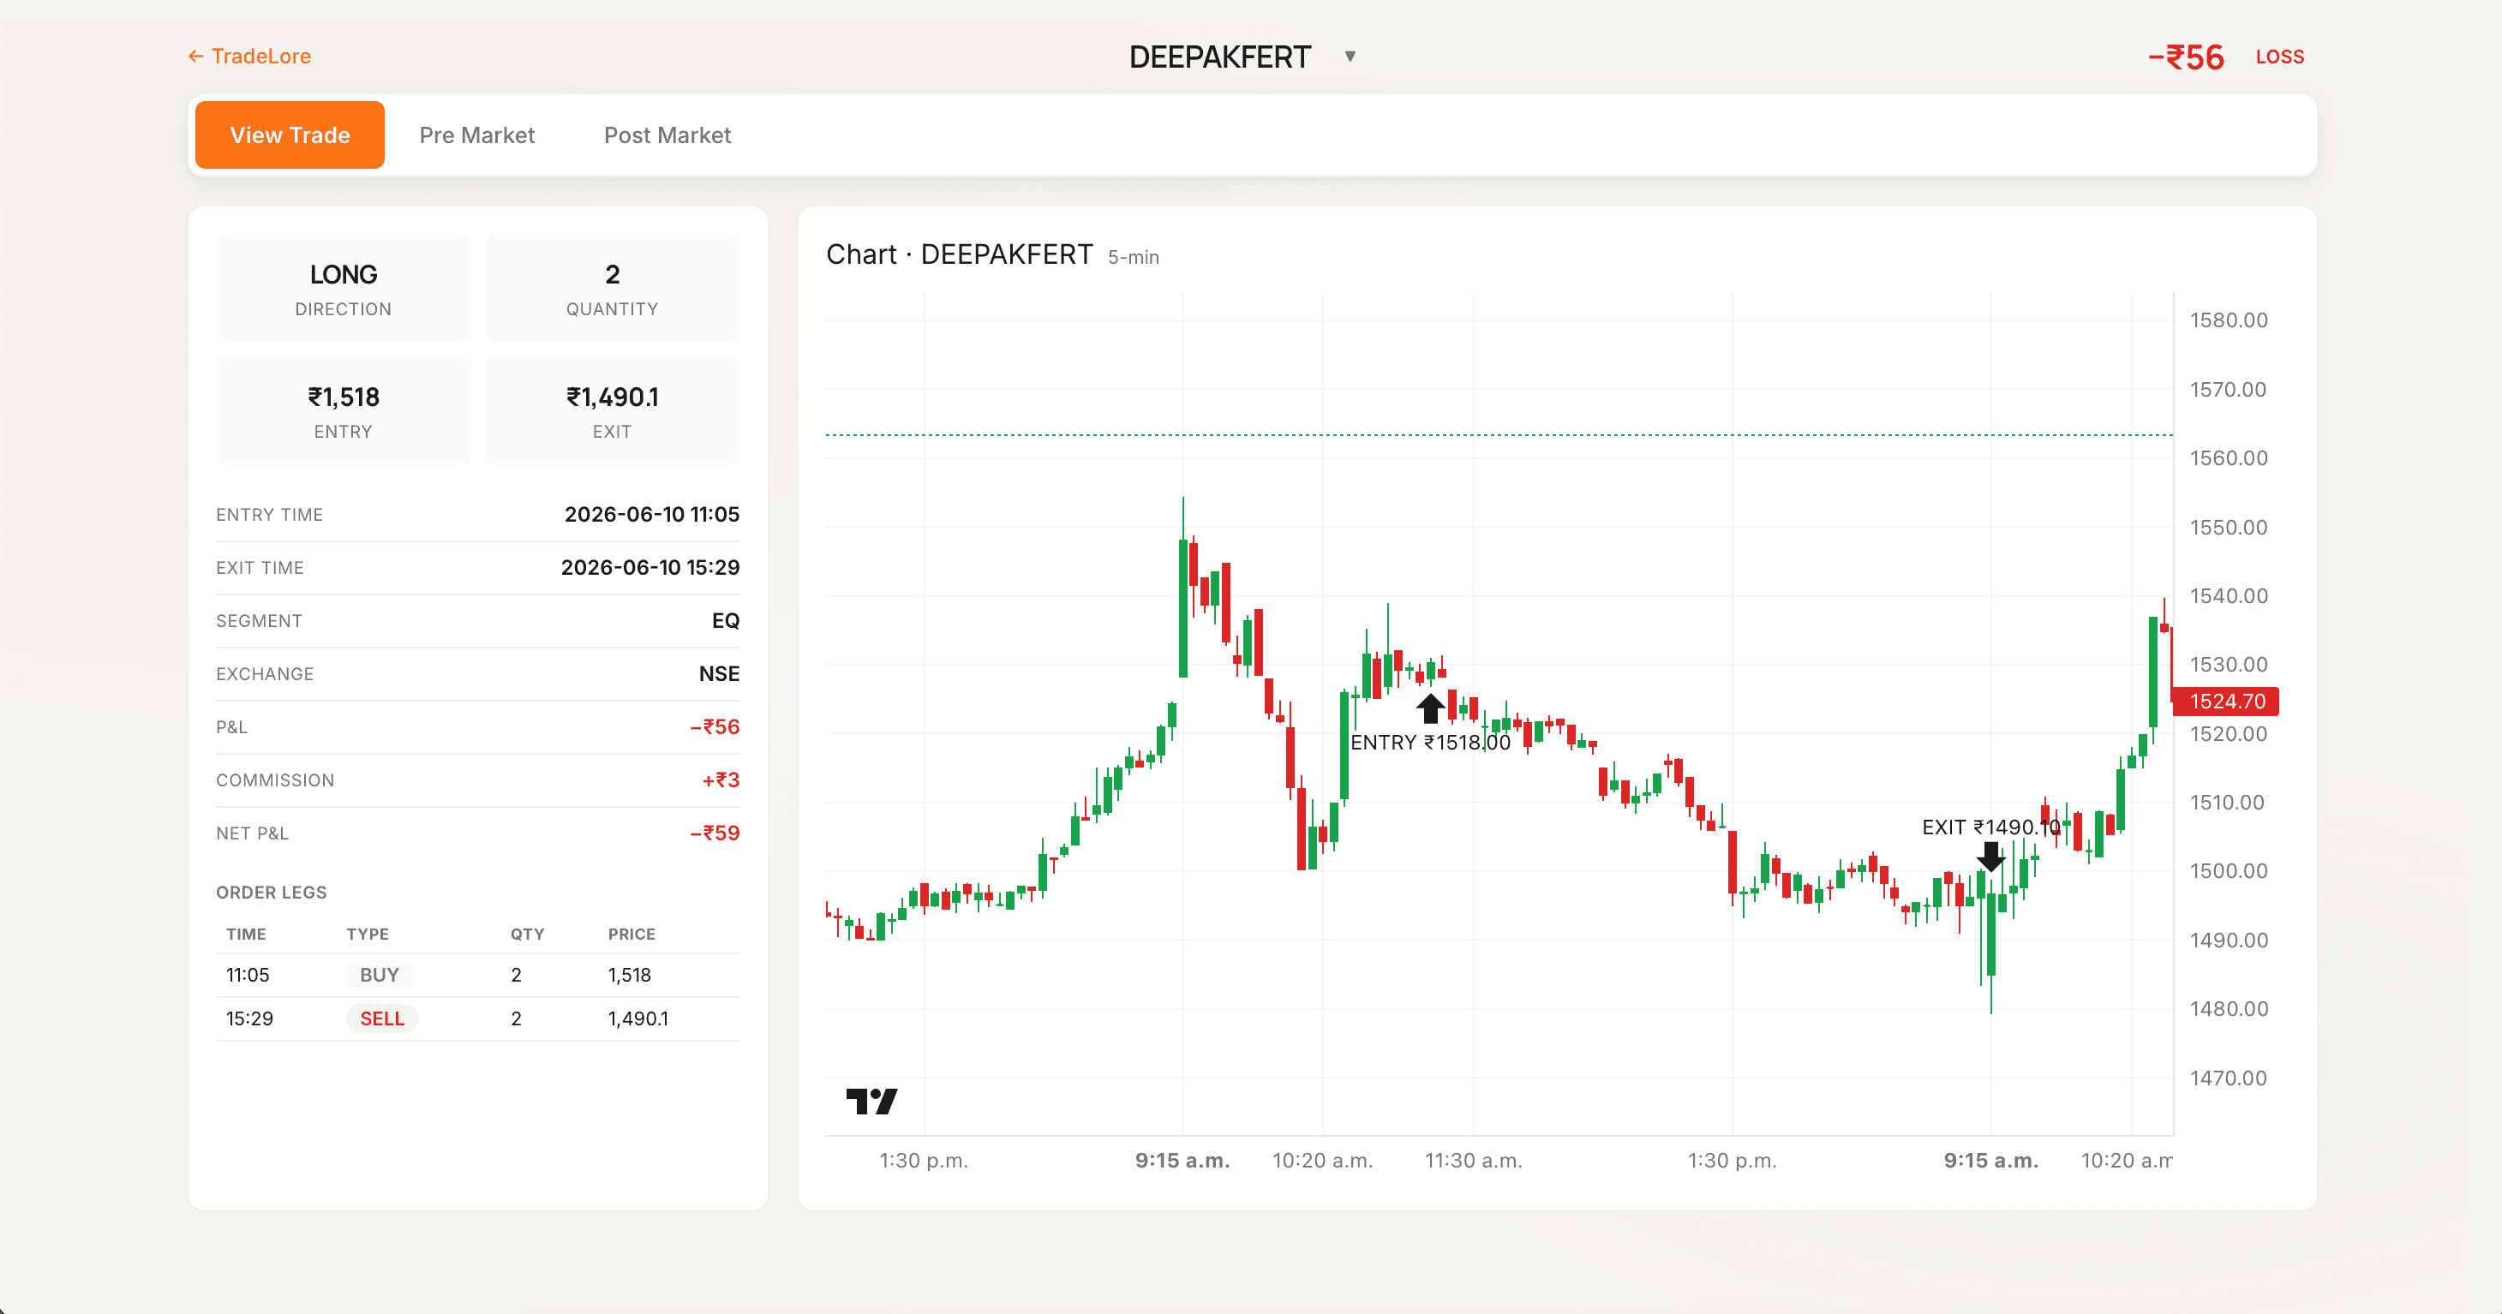Switch to the Pre Market tab
This screenshot has height=1314, width=2502.
pyautogui.click(x=477, y=135)
